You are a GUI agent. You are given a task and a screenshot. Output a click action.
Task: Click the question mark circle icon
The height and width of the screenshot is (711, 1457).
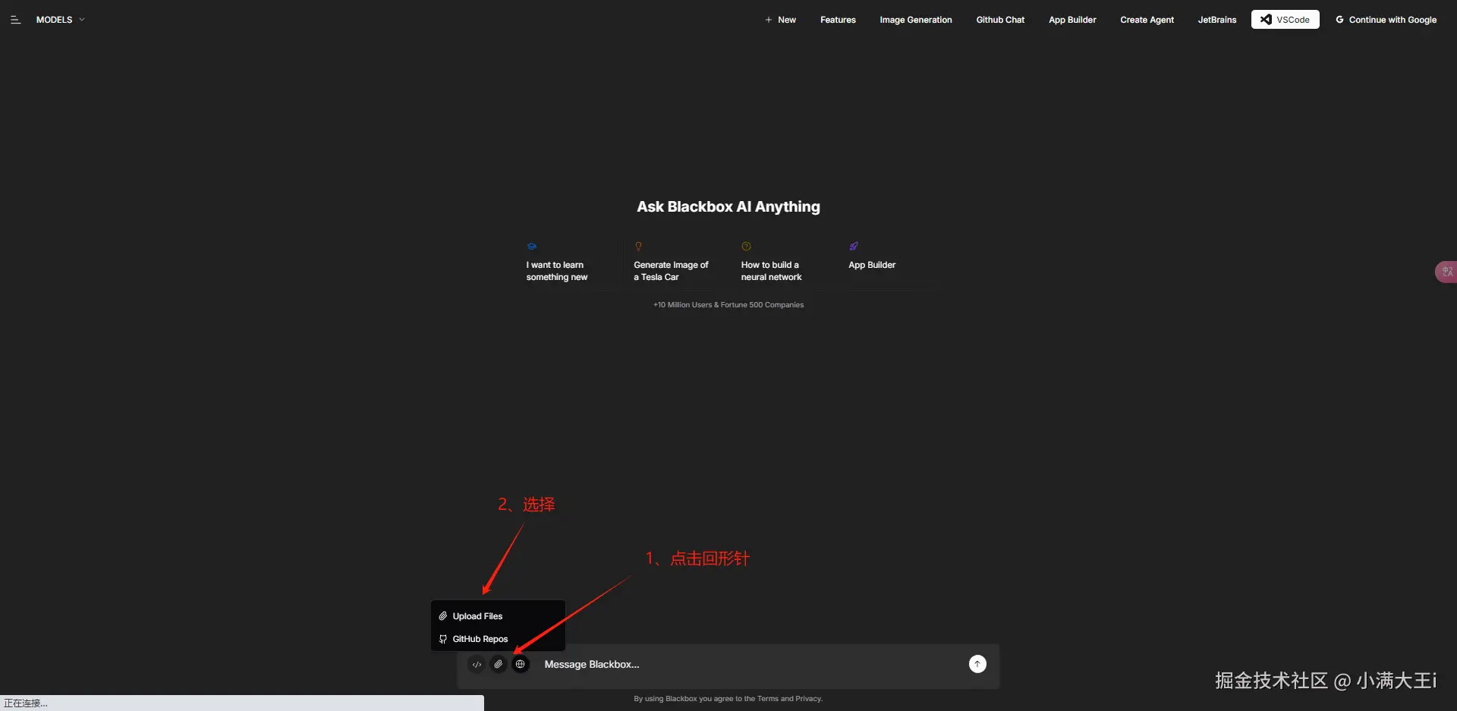(746, 247)
